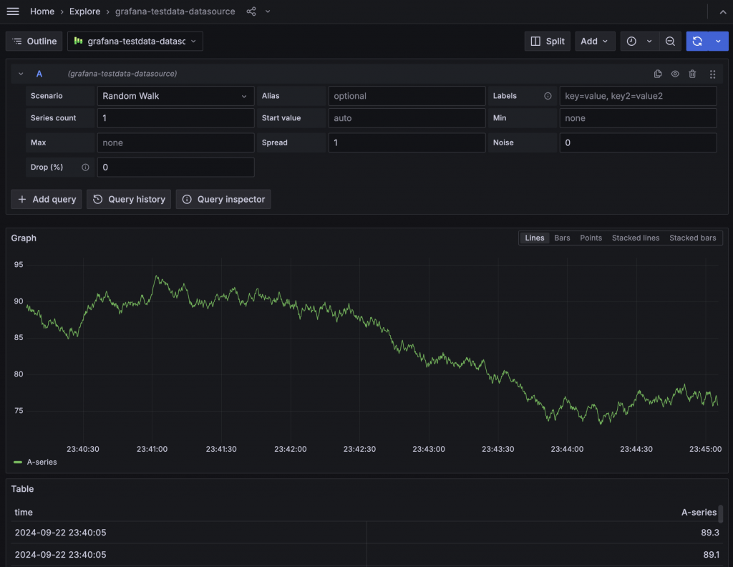Click the query name A

(39, 74)
